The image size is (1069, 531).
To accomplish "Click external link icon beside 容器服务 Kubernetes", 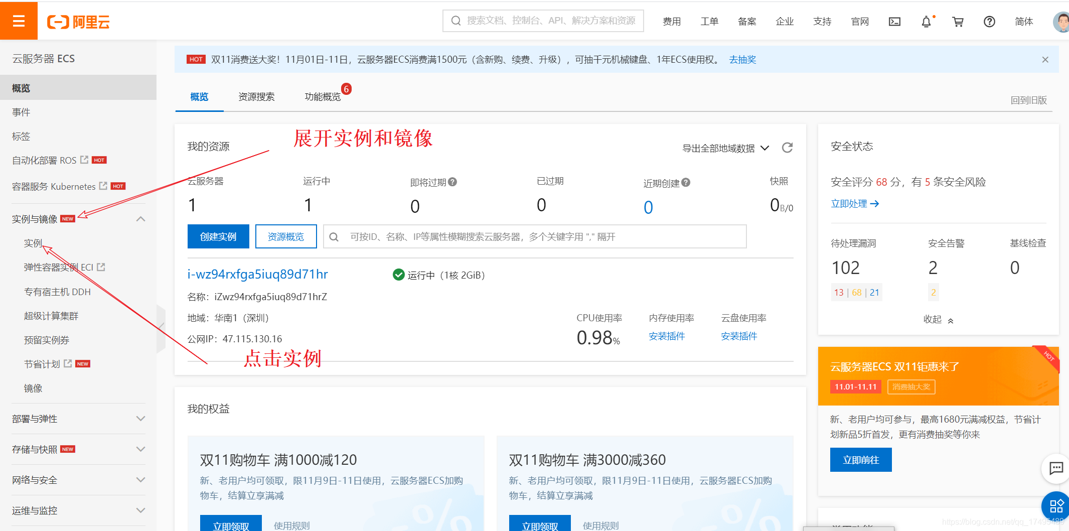I will coord(103,186).
